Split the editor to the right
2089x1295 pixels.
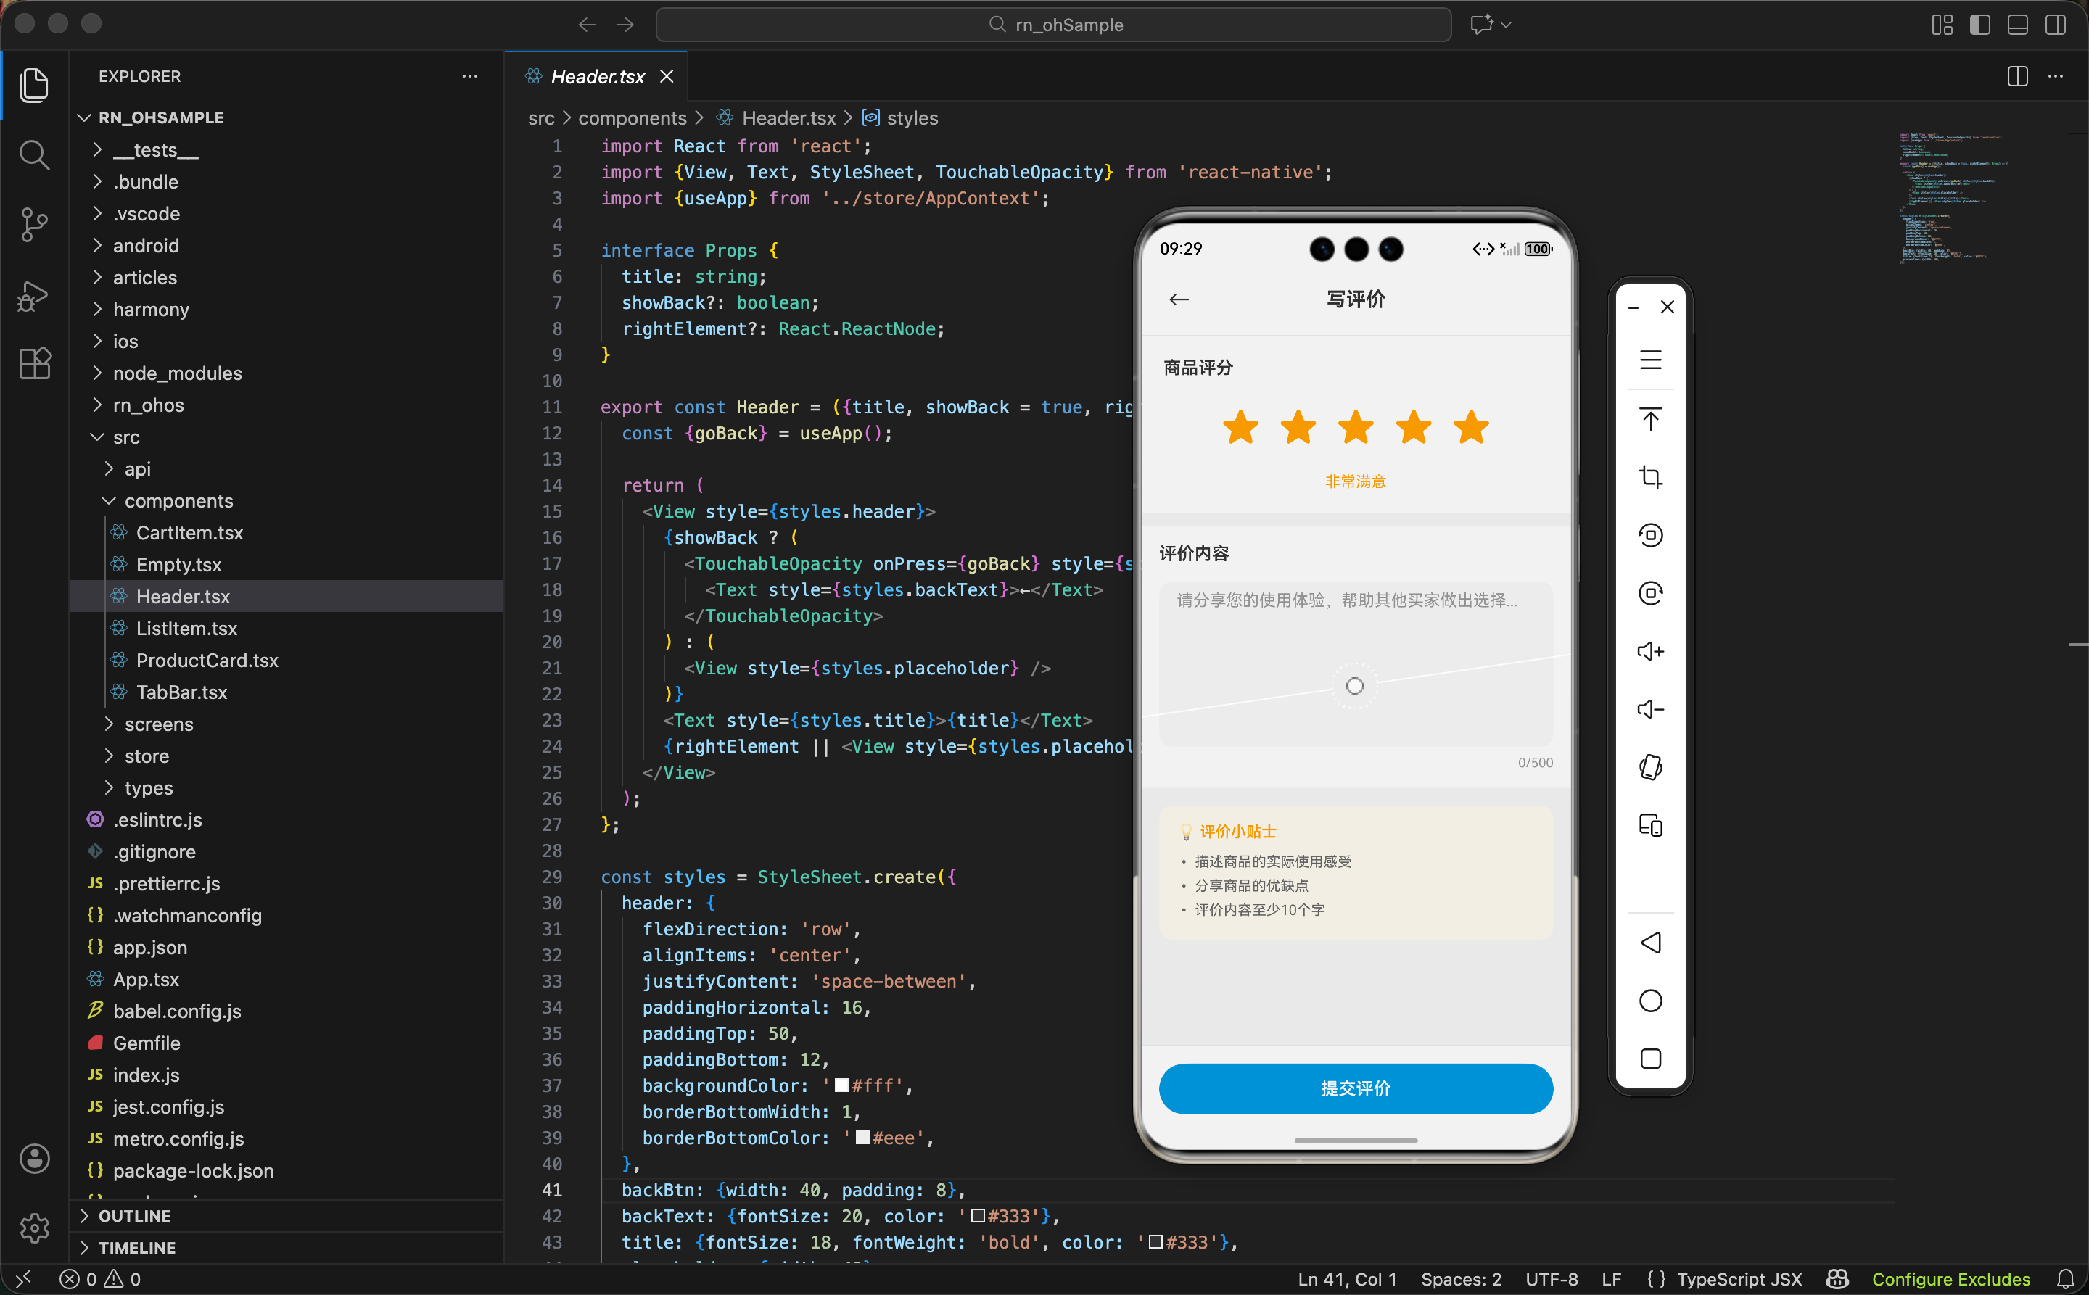[2017, 76]
